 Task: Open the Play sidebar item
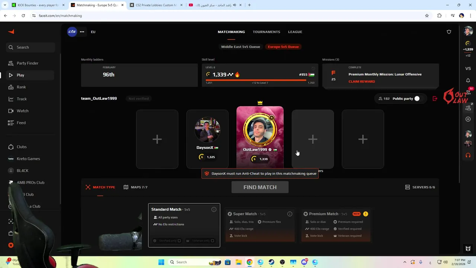point(30,75)
